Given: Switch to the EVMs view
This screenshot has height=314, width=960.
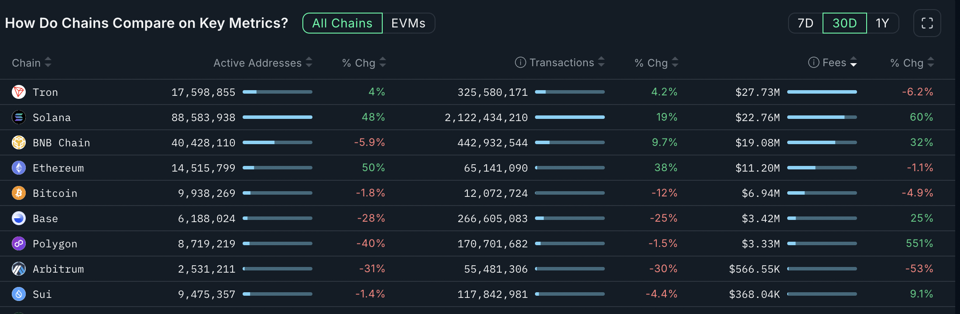Looking at the screenshot, I should click(408, 23).
